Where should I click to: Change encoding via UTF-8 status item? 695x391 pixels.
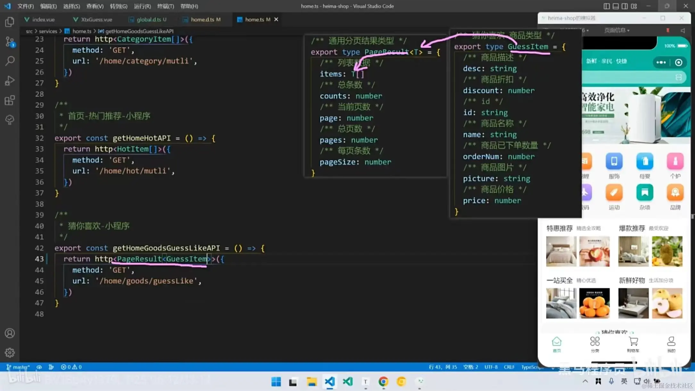pyautogui.click(x=491, y=367)
